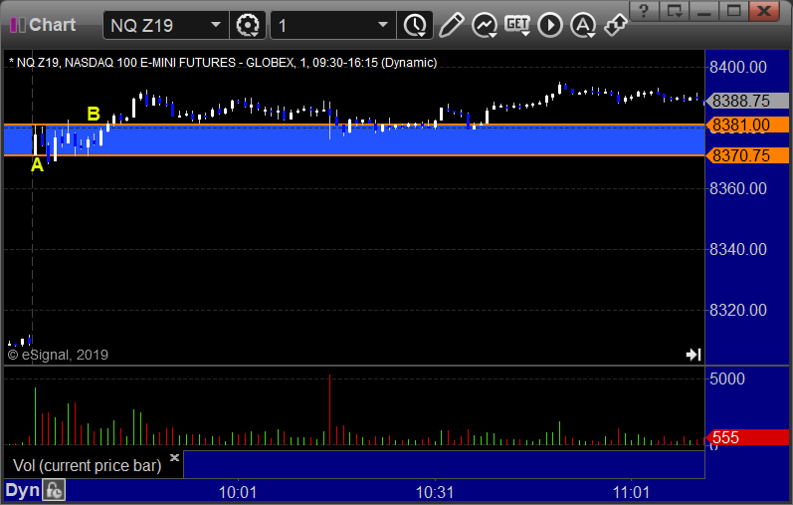
Task: Maximize the Chart window
Action: click(x=734, y=11)
